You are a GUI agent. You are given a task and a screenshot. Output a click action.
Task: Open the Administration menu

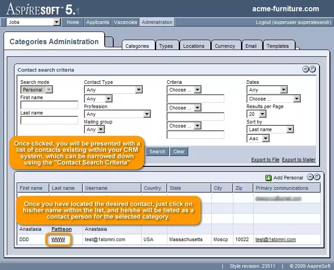157,22
